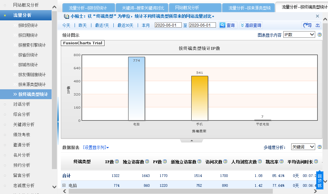The width and height of the screenshot is (328, 194).
Task: Select 按省份统计 in sidebar menu
Action: coord(28,55)
